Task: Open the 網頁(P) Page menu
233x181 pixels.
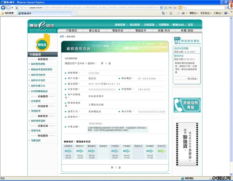Action: [194, 13]
